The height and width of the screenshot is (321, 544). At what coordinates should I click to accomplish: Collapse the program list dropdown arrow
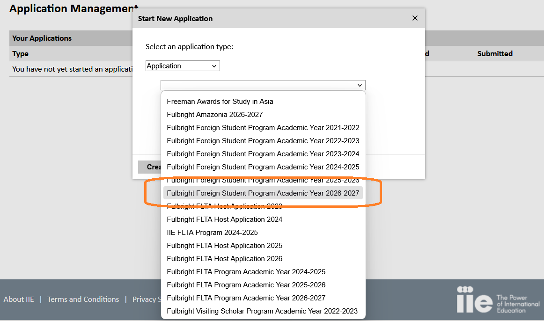[360, 85]
